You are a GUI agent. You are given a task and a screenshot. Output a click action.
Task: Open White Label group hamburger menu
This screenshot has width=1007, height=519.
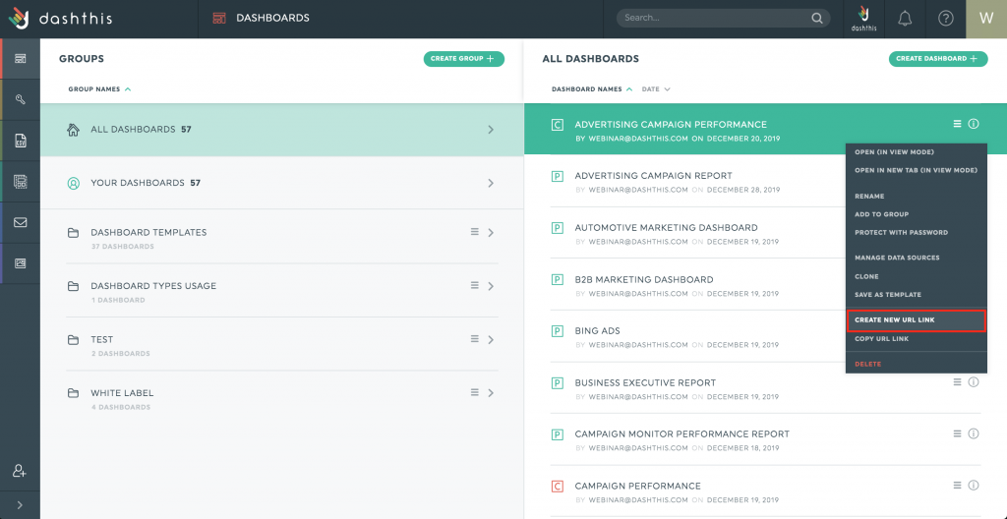point(475,392)
